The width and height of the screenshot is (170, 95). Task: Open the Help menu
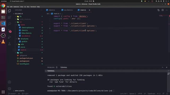coord(38,7)
